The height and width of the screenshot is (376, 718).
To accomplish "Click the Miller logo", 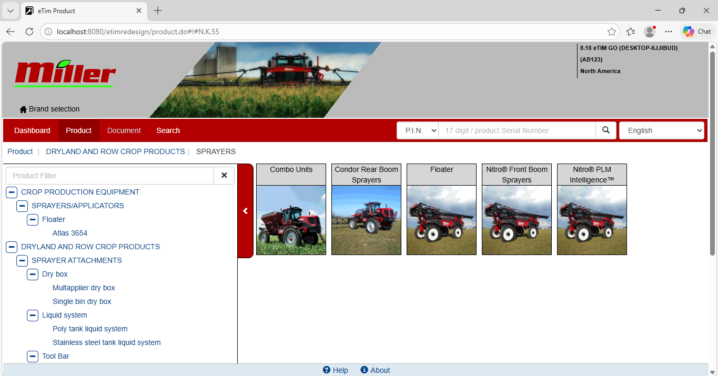I will (65, 74).
